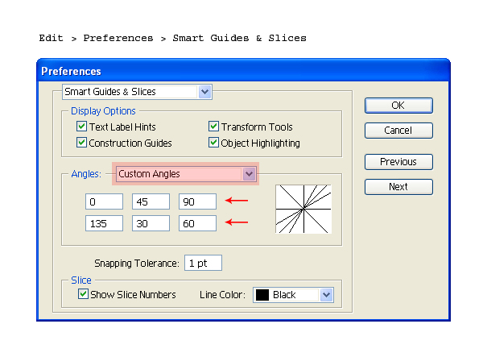This screenshot has height=353, width=483.
Task: Click the OK button
Action: click(398, 106)
